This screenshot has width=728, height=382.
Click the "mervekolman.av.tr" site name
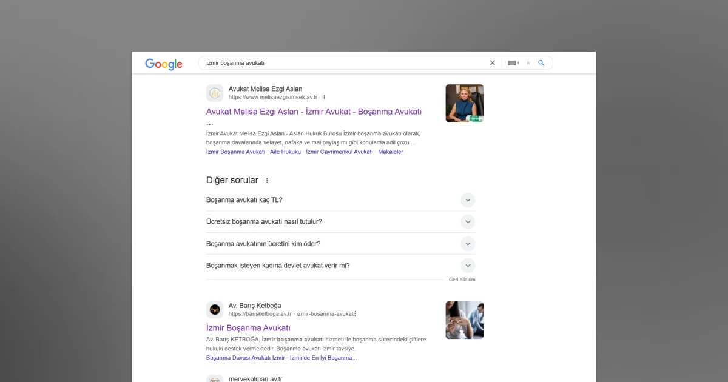pos(255,379)
